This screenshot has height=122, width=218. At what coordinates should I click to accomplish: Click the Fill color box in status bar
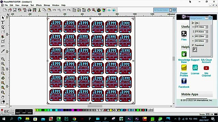tap(216, 114)
